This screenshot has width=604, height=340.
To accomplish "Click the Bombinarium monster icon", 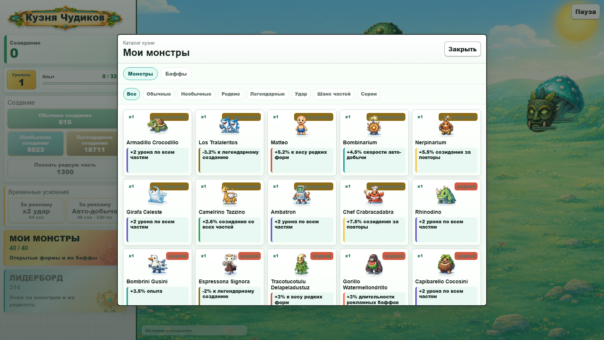I will coord(374,125).
